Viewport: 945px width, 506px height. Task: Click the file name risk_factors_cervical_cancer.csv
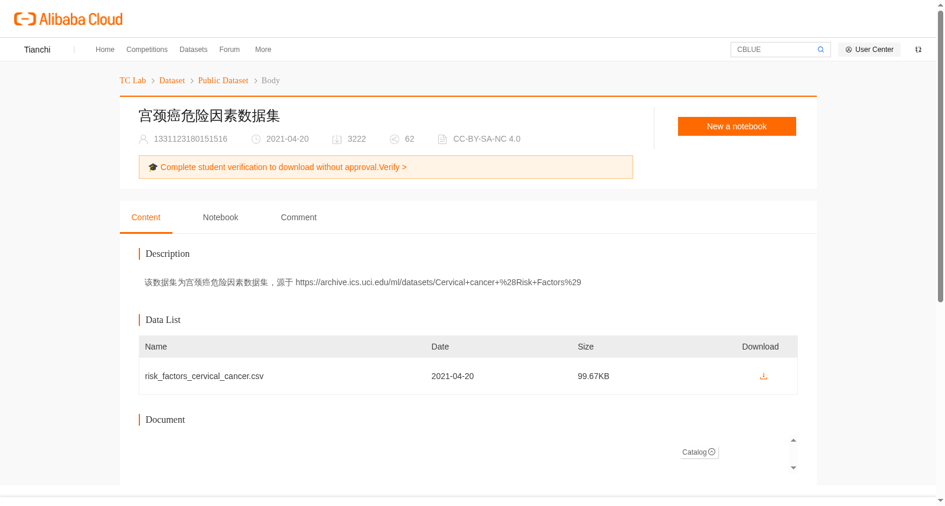pyautogui.click(x=204, y=376)
